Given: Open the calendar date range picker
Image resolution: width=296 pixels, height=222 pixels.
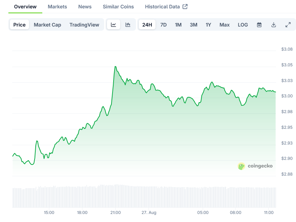Looking at the screenshot, I should tap(259, 25).
